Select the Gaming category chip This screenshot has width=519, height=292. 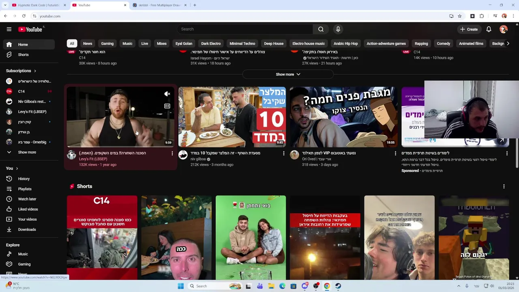point(107,44)
